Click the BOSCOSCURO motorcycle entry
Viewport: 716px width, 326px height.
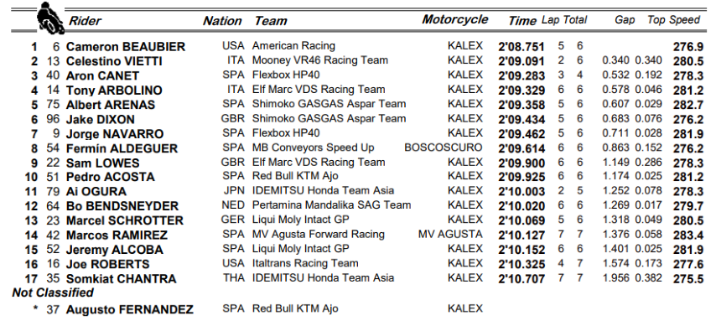[443, 148]
